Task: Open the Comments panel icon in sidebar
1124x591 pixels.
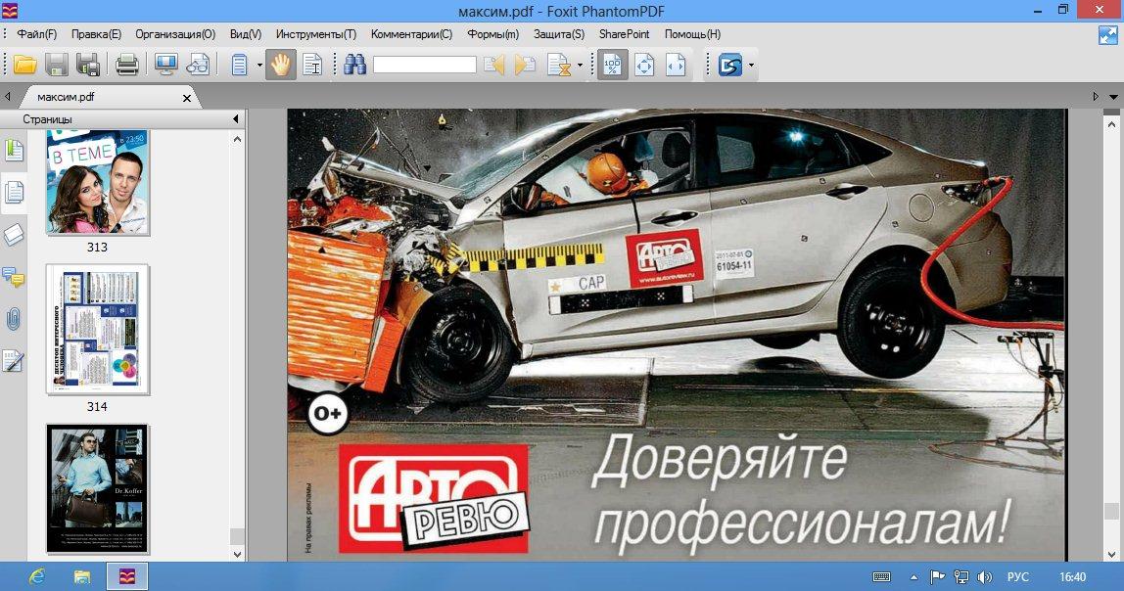Action: [x=13, y=277]
